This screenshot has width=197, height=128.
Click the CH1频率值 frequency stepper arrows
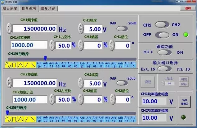point(9,29)
